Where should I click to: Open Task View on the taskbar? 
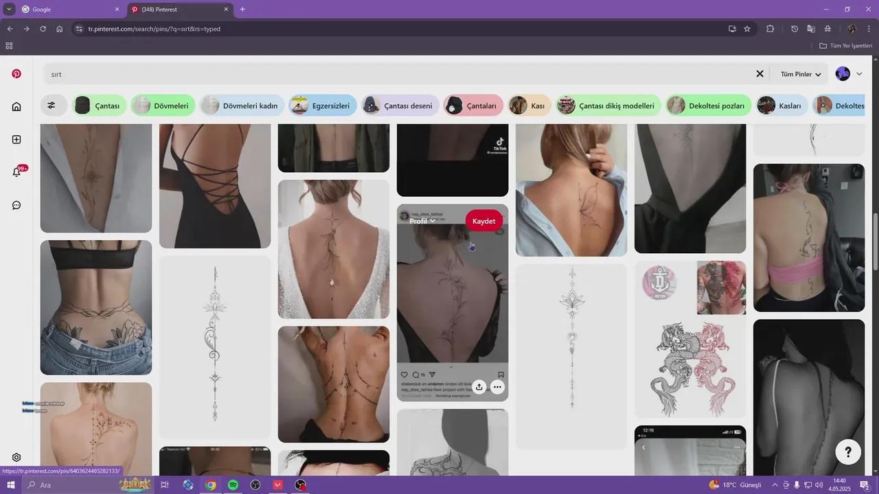pyautogui.click(x=165, y=485)
